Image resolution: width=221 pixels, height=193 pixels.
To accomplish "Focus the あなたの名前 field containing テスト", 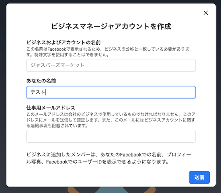I will click(111, 92).
